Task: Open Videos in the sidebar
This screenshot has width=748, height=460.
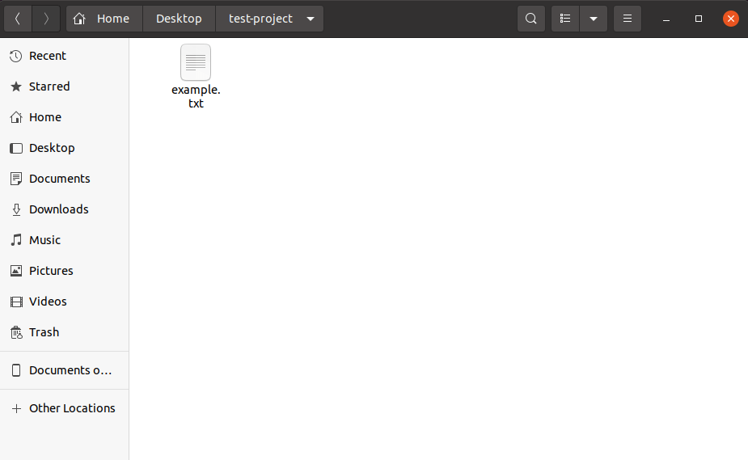Action: pos(65,302)
